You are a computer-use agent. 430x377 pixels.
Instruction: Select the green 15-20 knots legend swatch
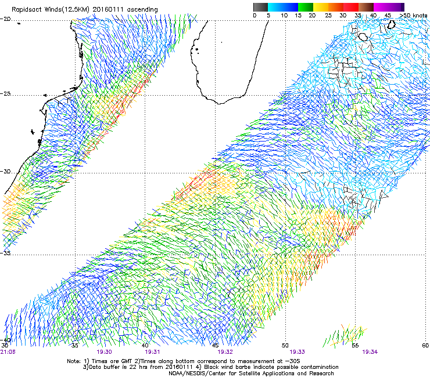pyautogui.click(x=306, y=7)
